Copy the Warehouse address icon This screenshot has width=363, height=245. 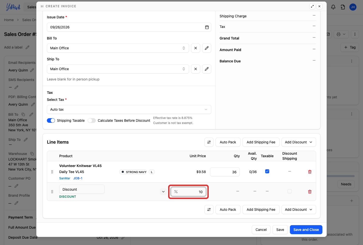click(x=32, y=154)
